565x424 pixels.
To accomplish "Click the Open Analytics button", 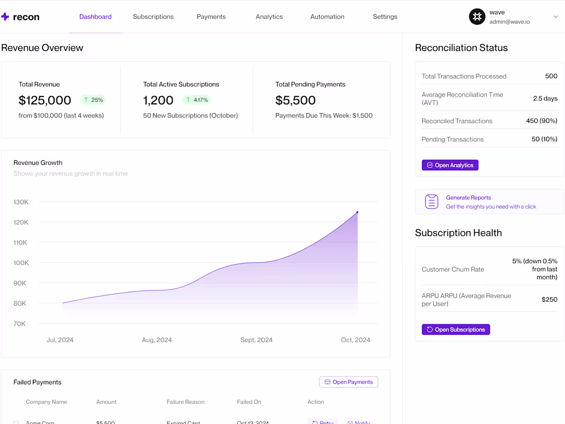I will (x=450, y=165).
